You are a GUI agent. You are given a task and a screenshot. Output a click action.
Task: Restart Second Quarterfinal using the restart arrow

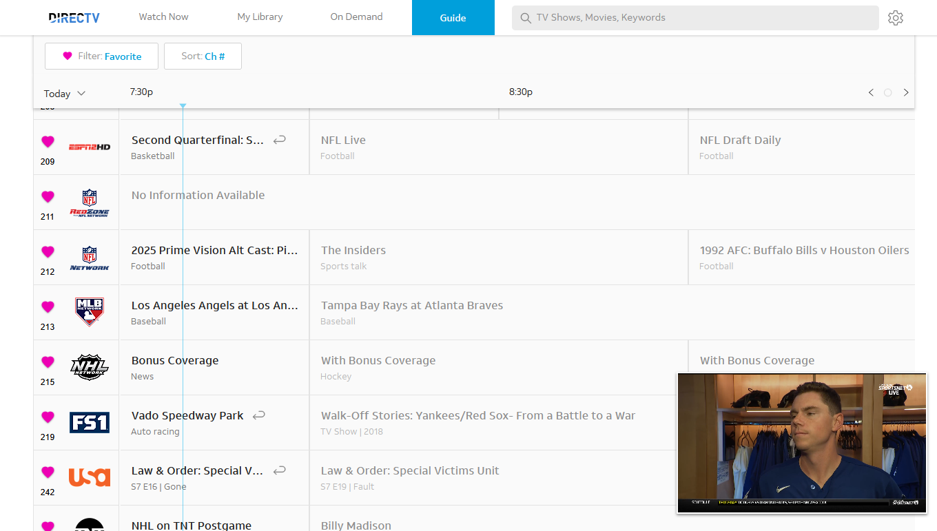coord(279,140)
